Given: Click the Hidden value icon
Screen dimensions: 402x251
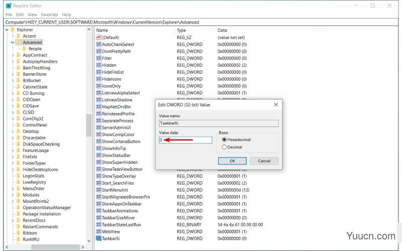Looking at the screenshot, I should [x=98, y=65].
